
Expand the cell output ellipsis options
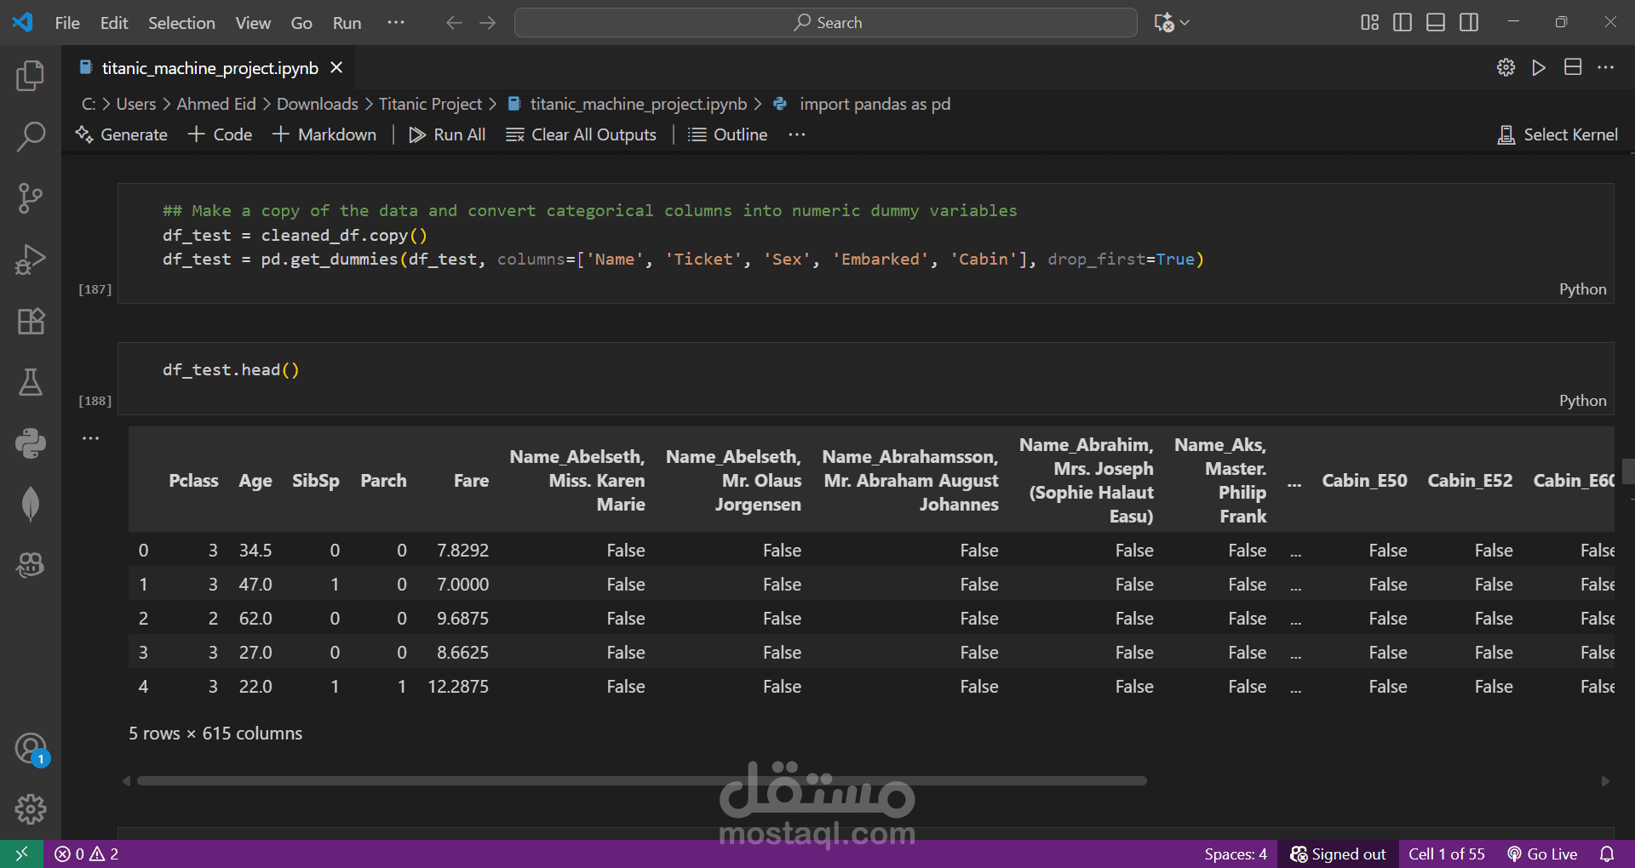coord(91,438)
